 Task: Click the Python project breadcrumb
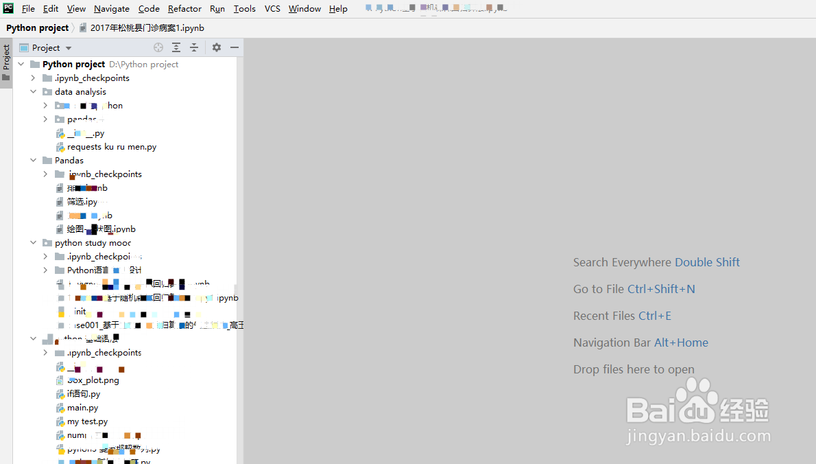click(x=38, y=27)
